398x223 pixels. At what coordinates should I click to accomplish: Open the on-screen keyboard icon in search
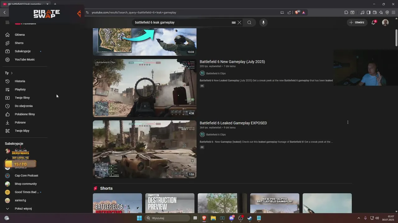pyautogui.click(x=234, y=23)
